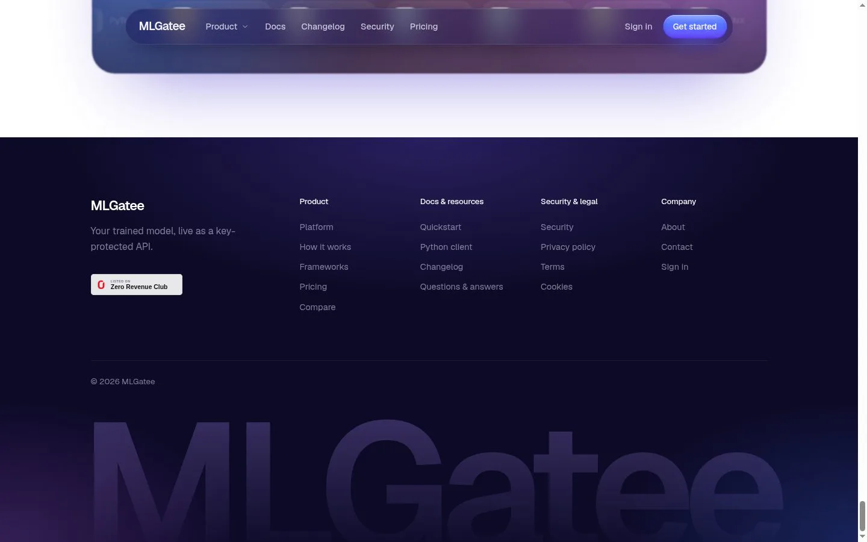Open Changelog in the footer Docs column
Screen dimensions: 867x542
click(441, 267)
